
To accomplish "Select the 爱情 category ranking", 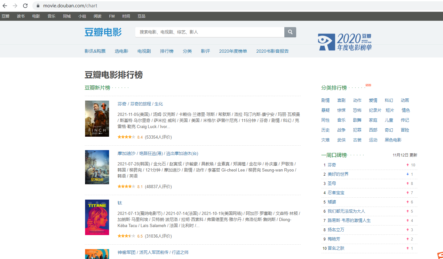I will tap(373, 100).
